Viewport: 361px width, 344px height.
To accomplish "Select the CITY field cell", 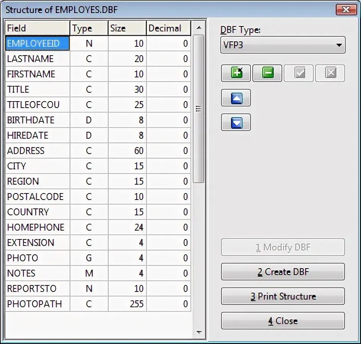I will coord(37,166).
